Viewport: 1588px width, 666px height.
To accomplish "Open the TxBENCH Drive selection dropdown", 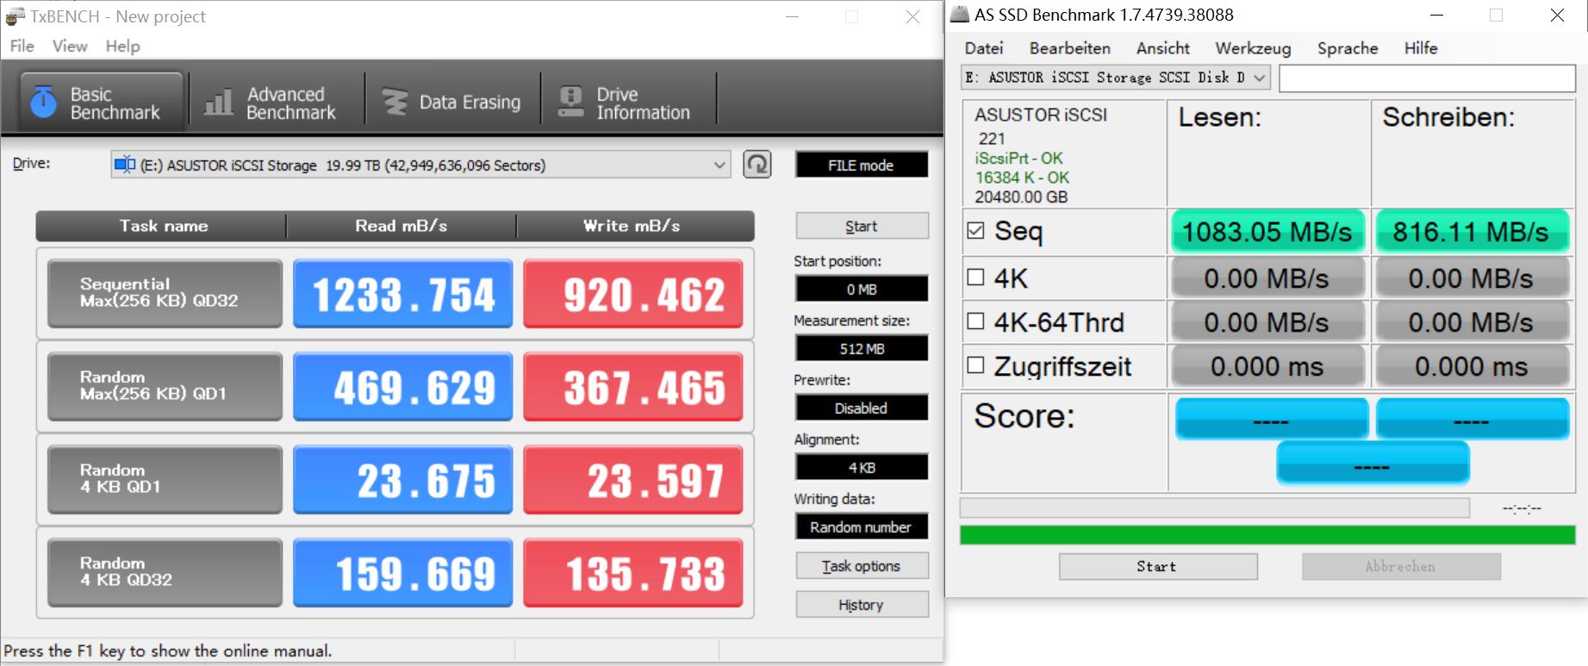I will pos(420,165).
